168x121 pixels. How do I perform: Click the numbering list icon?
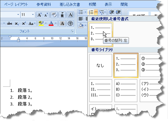tap(91, 12)
